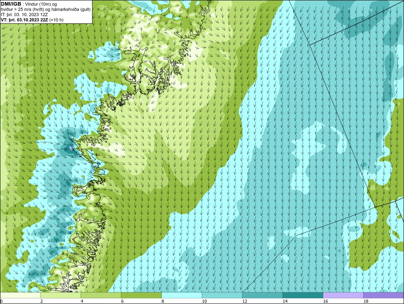Image resolution: width=404 pixels, height=304 pixels.
Task: Click the 'VT: þri. 03.10.2023 22Z' valid time
Action: tap(24, 19)
